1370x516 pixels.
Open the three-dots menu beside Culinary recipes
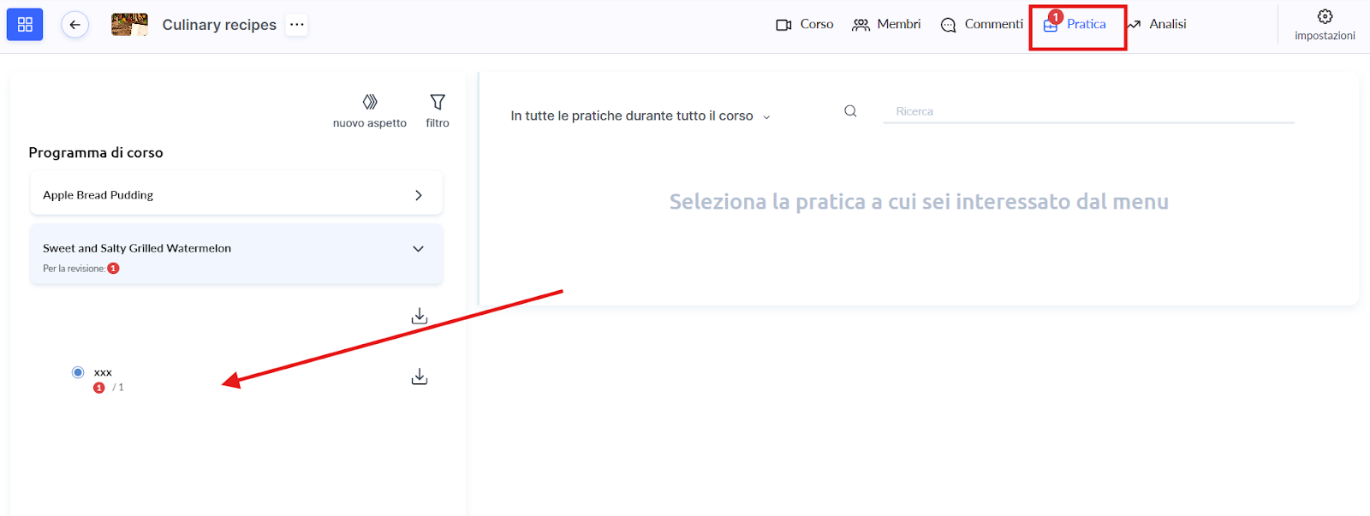(297, 25)
